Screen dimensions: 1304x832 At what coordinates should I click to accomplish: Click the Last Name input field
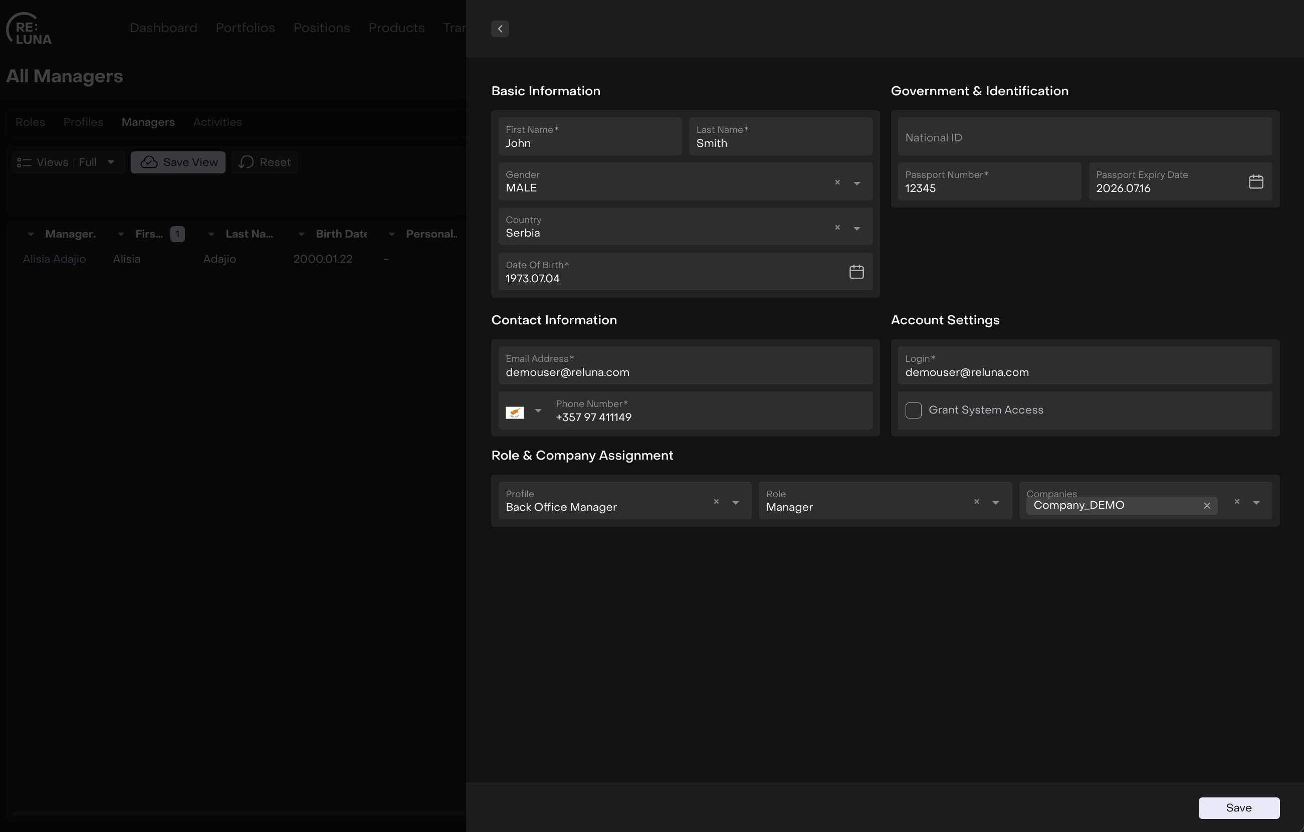(x=780, y=137)
